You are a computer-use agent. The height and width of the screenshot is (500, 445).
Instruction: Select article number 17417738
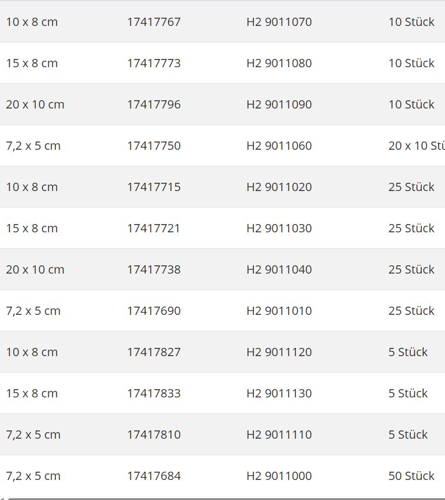click(154, 270)
